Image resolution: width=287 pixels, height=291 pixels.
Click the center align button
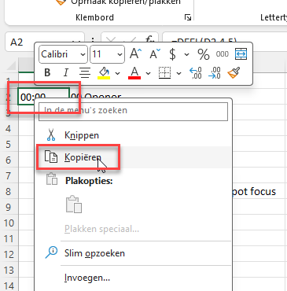click(85, 72)
